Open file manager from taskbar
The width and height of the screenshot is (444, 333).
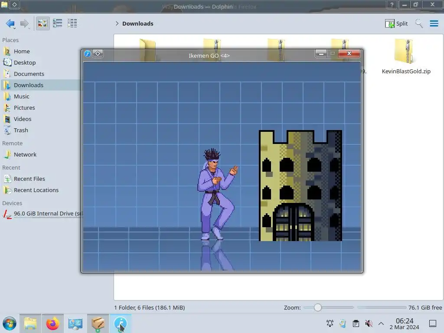click(30, 323)
